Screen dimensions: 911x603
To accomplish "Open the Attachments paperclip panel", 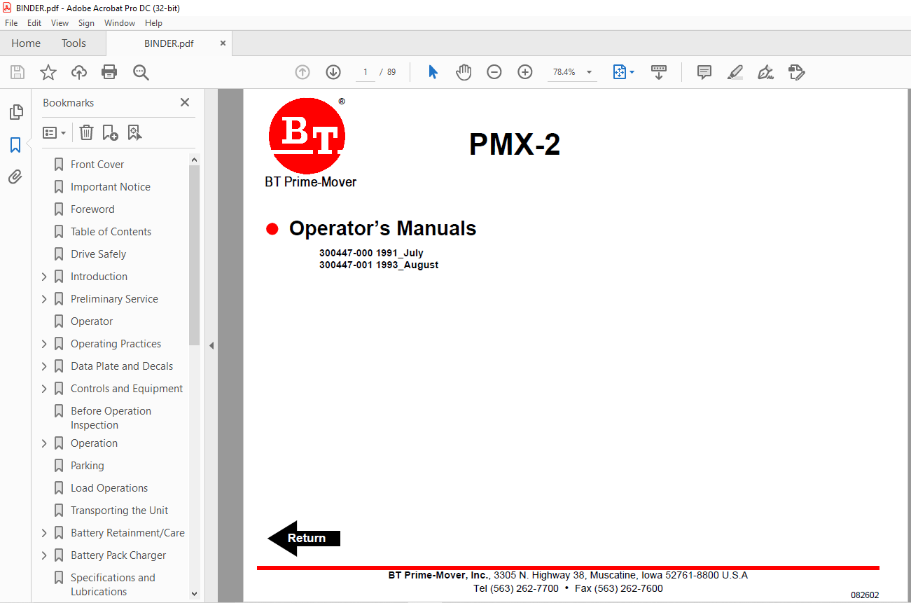I will coord(15,177).
